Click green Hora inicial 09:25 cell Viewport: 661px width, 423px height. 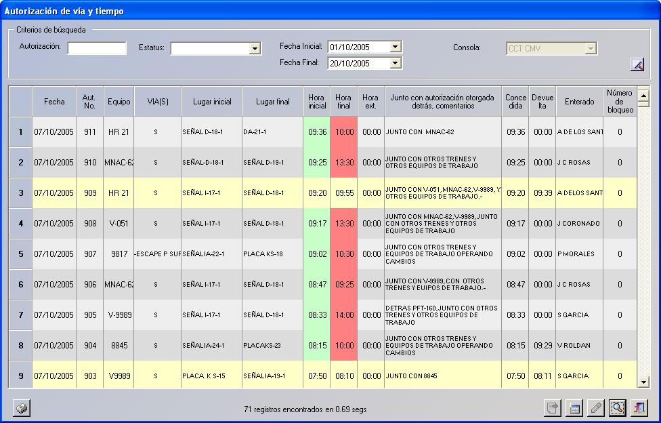click(316, 163)
